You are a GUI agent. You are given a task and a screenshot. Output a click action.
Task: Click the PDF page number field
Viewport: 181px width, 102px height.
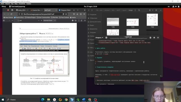click(x=16, y=21)
